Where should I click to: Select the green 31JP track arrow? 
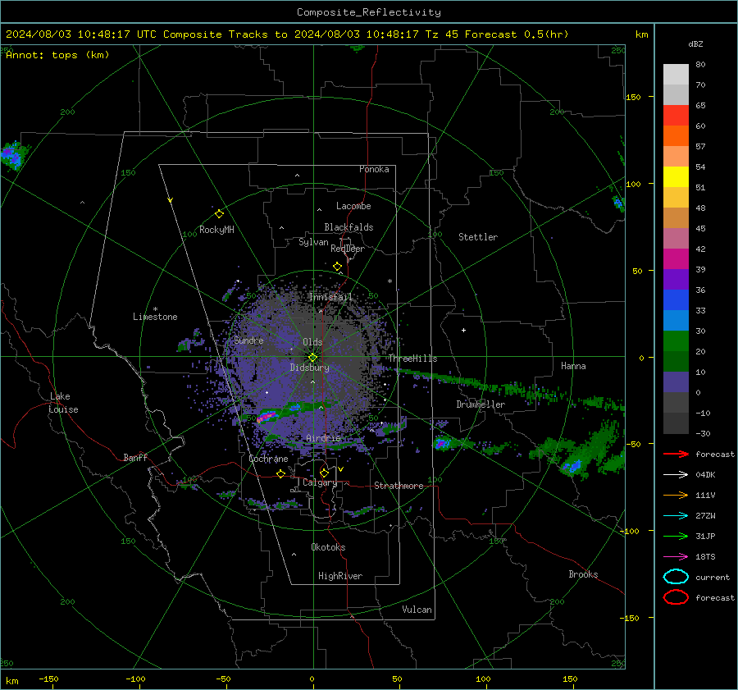coord(676,536)
